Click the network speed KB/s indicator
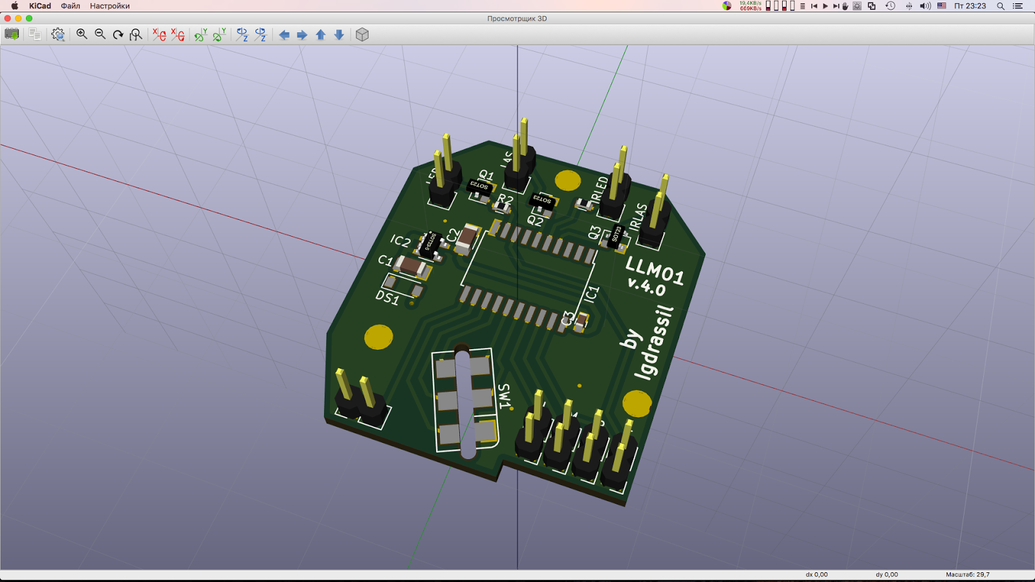This screenshot has width=1035, height=582. point(750,6)
